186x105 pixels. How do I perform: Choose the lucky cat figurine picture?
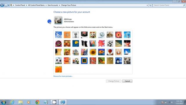pyautogui.click(x=93, y=35)
